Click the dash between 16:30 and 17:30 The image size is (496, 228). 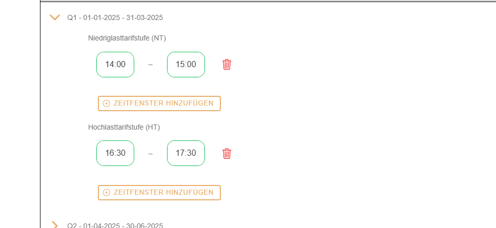pyautogui.click(x=151, y=154)
